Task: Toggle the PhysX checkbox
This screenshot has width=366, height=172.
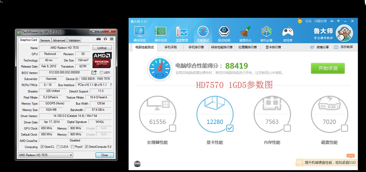Action: coord(72,147)
